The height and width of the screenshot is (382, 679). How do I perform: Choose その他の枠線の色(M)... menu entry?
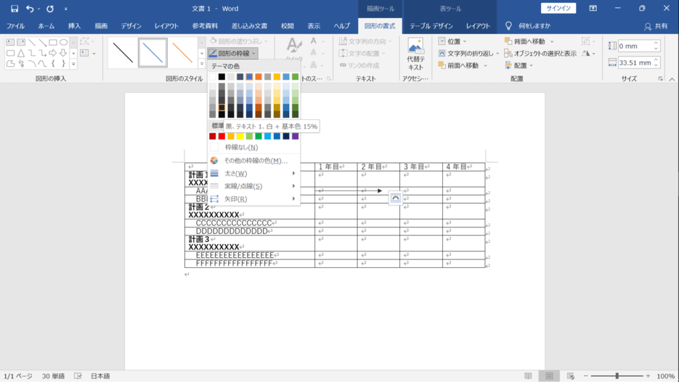coord(254,160)
